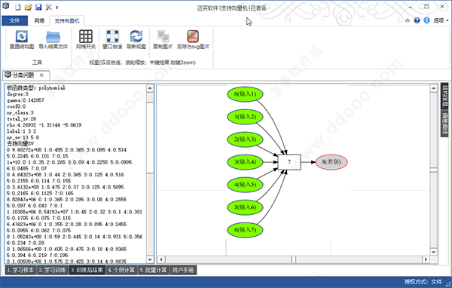Click the open folder icon in quick access toolbar
Image resolution: width=452 pixels, height=288 pixels.
28,8
